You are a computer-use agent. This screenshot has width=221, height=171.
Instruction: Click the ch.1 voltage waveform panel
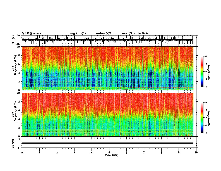pyautogui.click(x=109, y=40)
